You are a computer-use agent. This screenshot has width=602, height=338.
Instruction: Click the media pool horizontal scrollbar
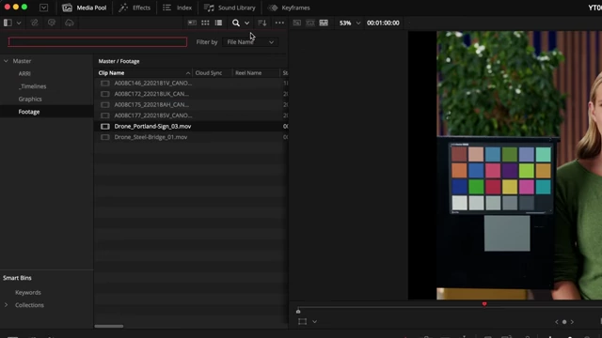click(x=109, y=326)
